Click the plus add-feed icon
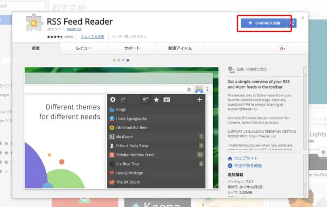This screenshot has width=327, height=207. click(199, 100)
